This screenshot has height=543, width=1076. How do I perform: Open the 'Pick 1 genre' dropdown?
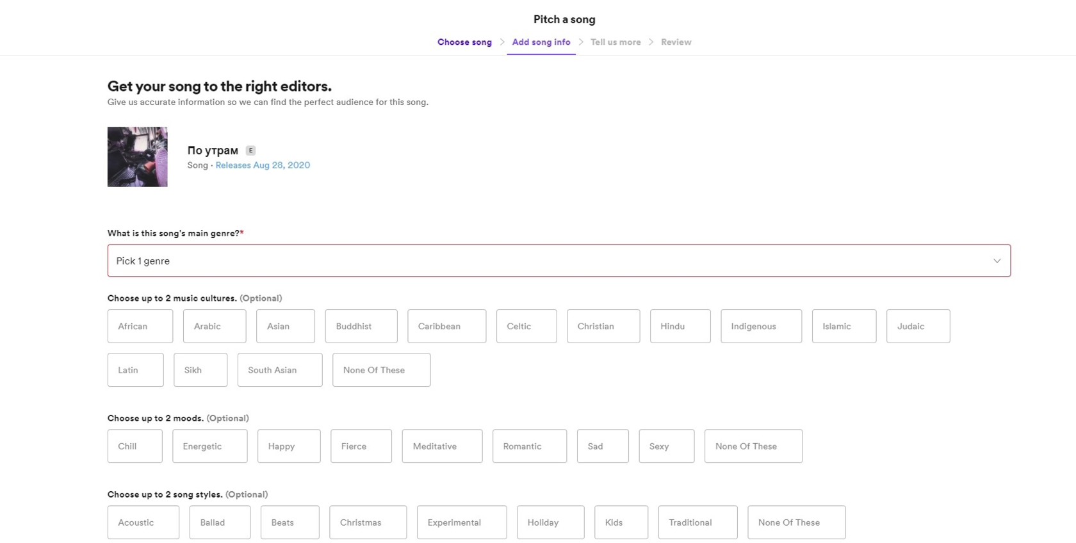[551, 261]
